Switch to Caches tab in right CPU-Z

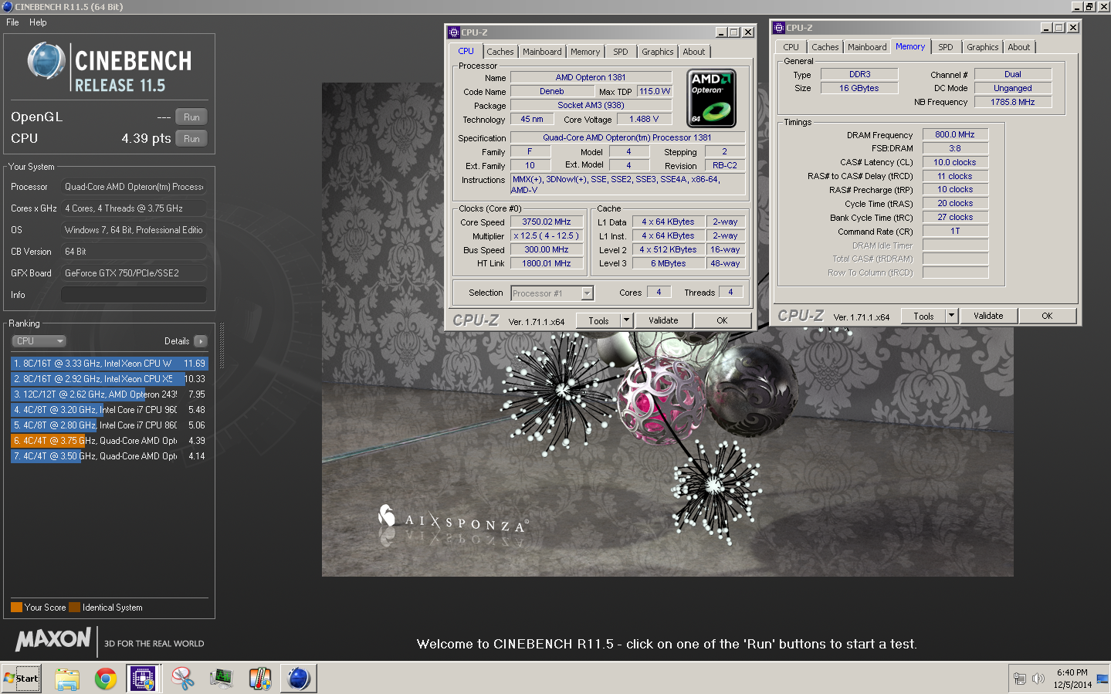[x=825, y=47]
